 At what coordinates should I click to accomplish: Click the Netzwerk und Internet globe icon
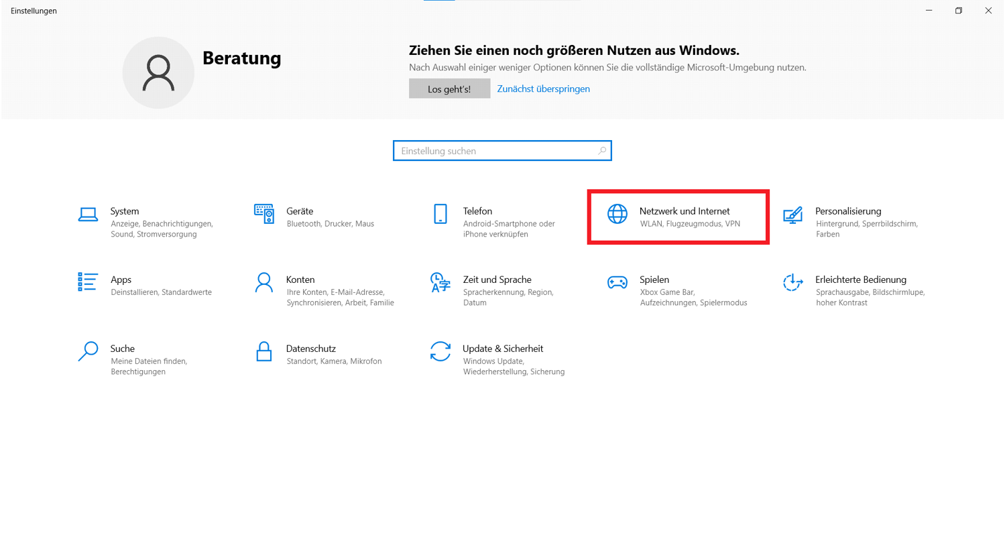(617, 214)
